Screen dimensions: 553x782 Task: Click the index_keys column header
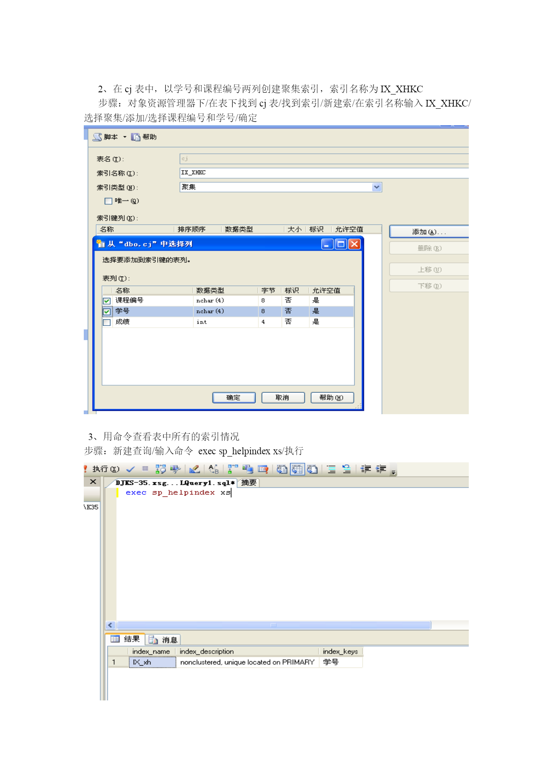pyautogui.click(x=341, y=651)
